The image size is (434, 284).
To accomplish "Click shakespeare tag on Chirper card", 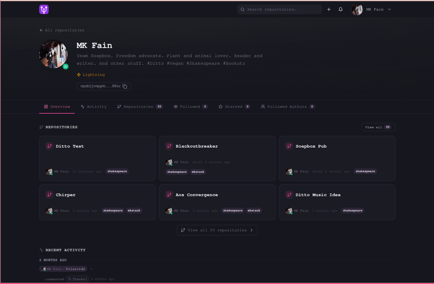I will 113,211.
